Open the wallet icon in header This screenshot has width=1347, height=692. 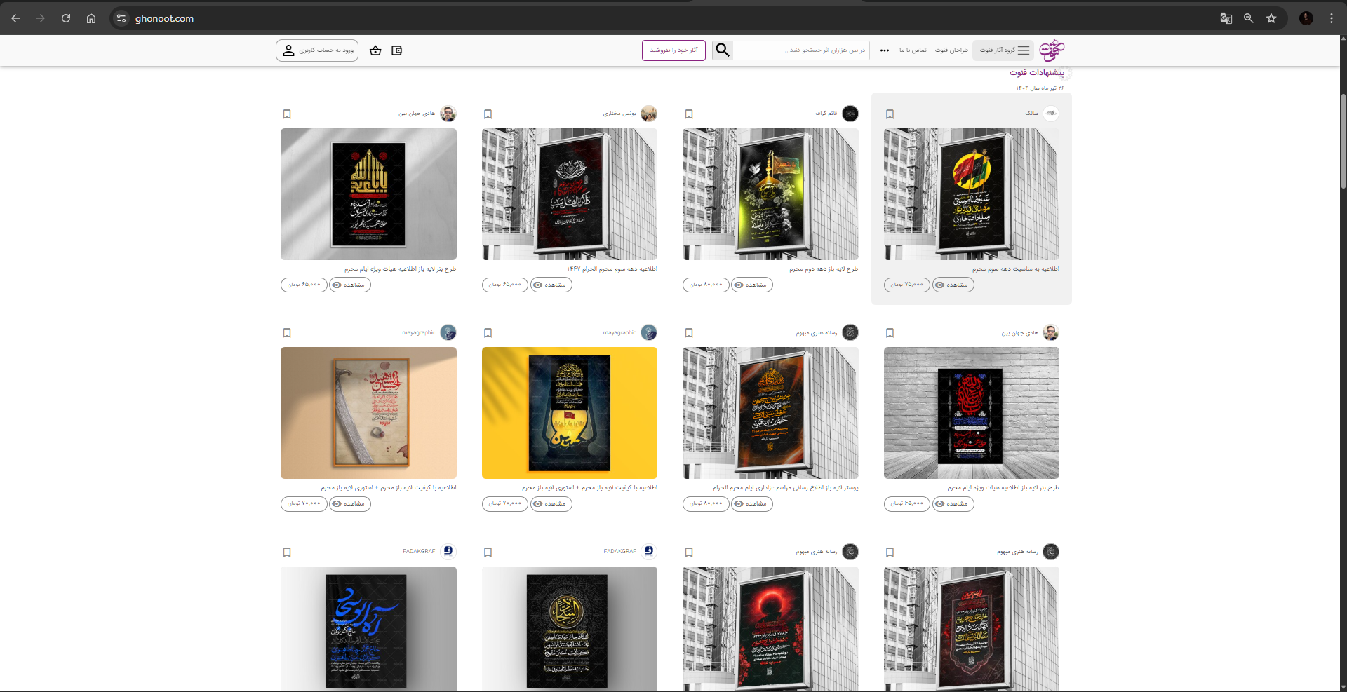[396, 50]
